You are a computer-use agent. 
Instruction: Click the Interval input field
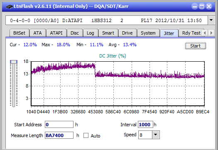pos(145,125)
